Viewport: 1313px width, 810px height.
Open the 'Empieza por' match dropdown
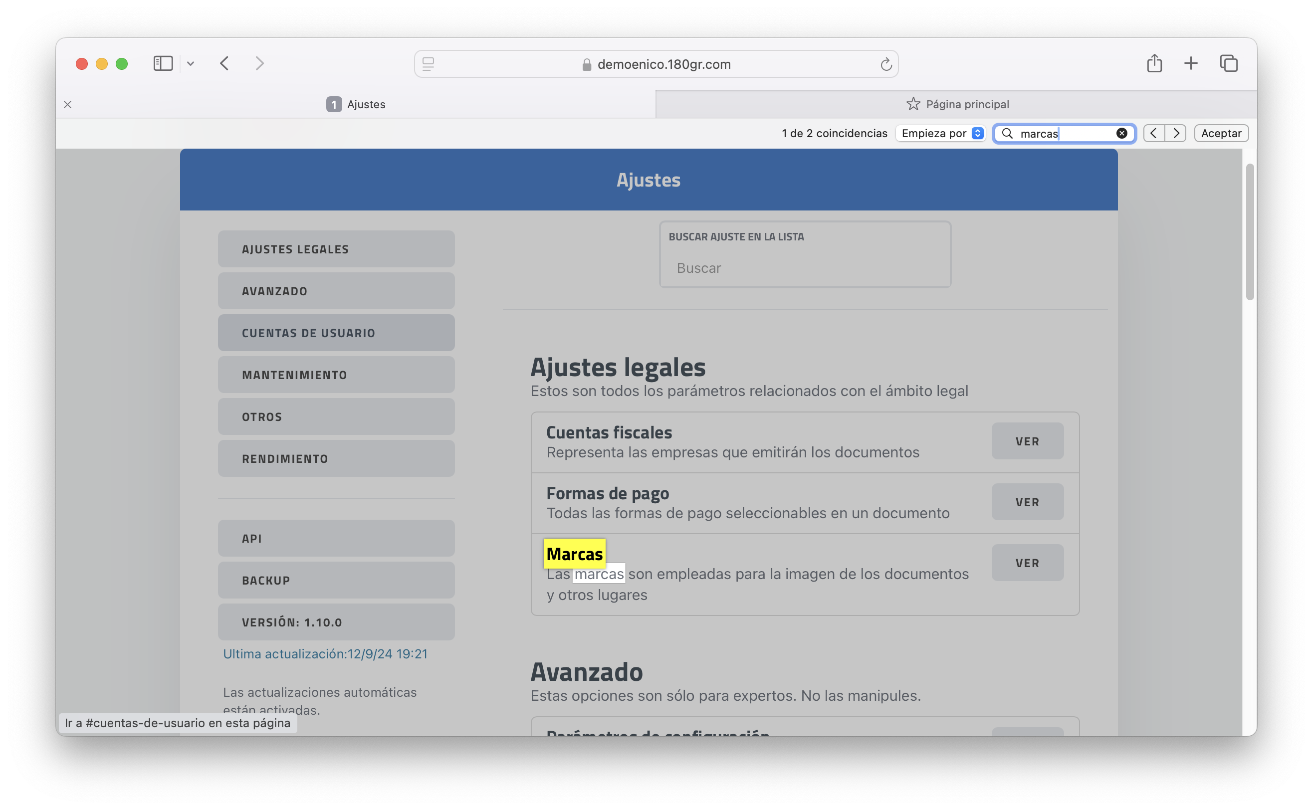pos(941,133)
